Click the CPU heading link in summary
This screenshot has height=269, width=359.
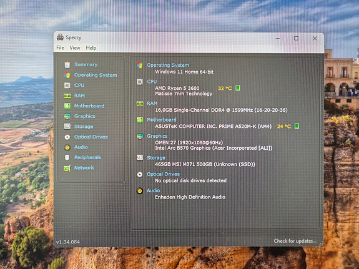coord(152,82)
